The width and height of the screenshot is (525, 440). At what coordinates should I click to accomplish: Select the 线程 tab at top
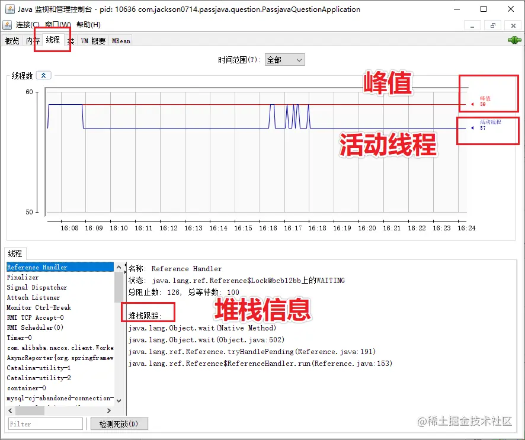click(53, 40)
